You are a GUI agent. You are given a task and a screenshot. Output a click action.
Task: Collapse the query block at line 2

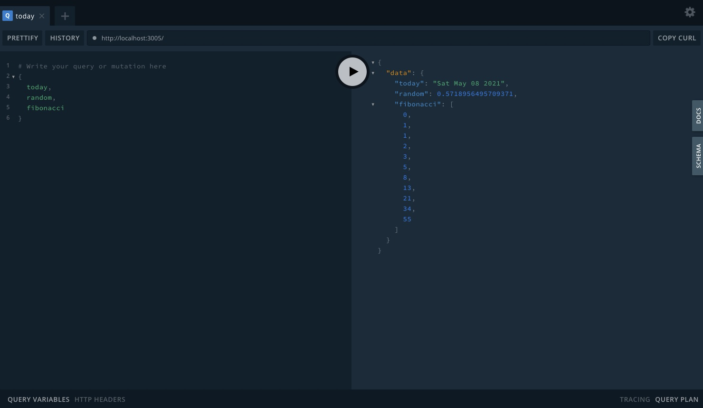point(13,77)
